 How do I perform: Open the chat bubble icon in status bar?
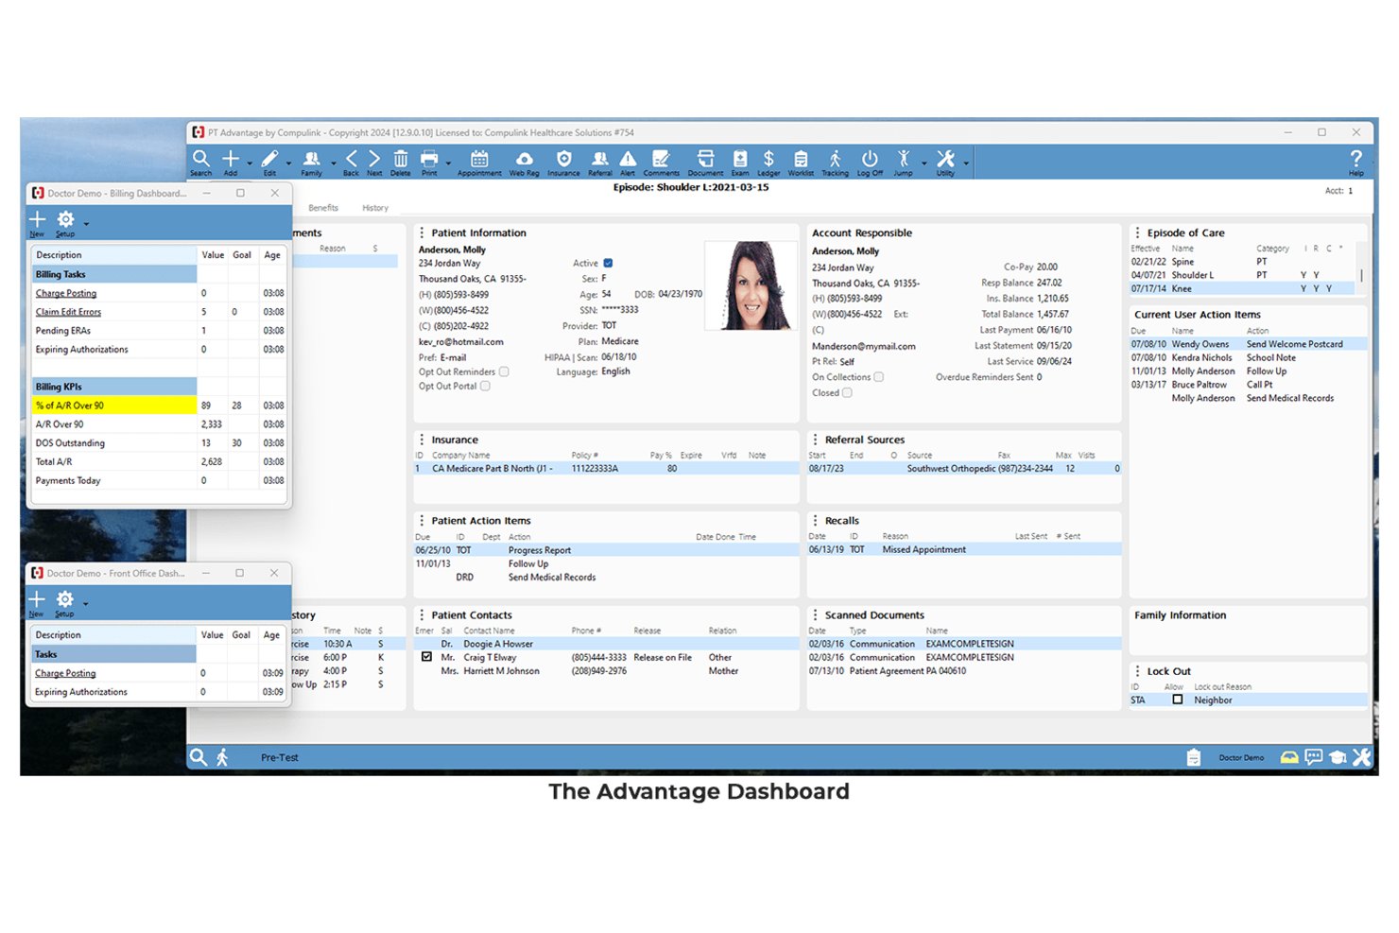click(x=1314, y=757)
